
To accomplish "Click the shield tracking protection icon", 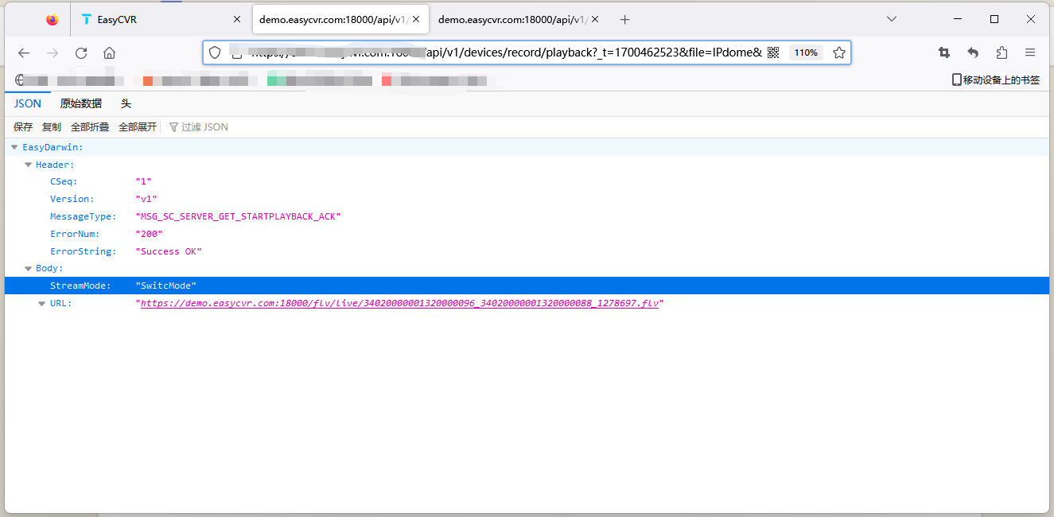I will 215,52.
